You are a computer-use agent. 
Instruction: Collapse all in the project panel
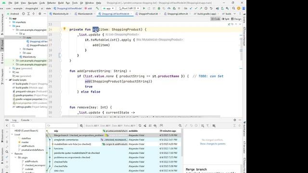pos(33,14)
